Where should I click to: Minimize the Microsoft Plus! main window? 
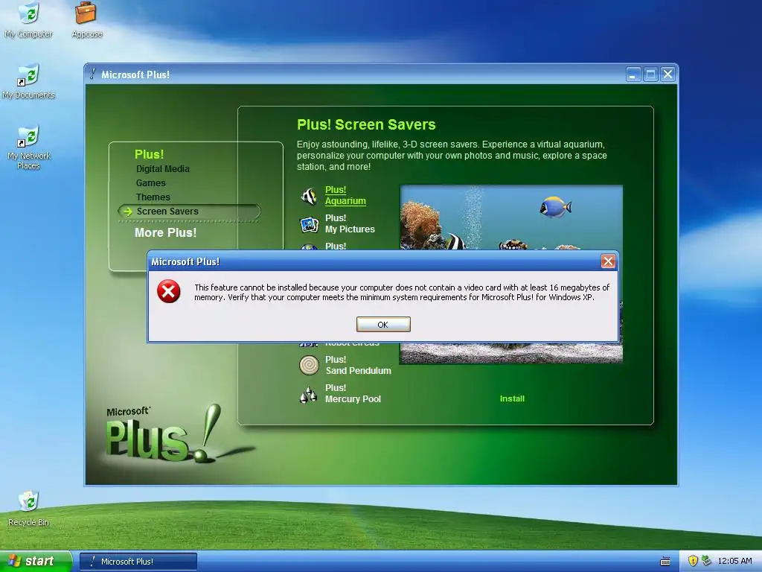[633, 74]
